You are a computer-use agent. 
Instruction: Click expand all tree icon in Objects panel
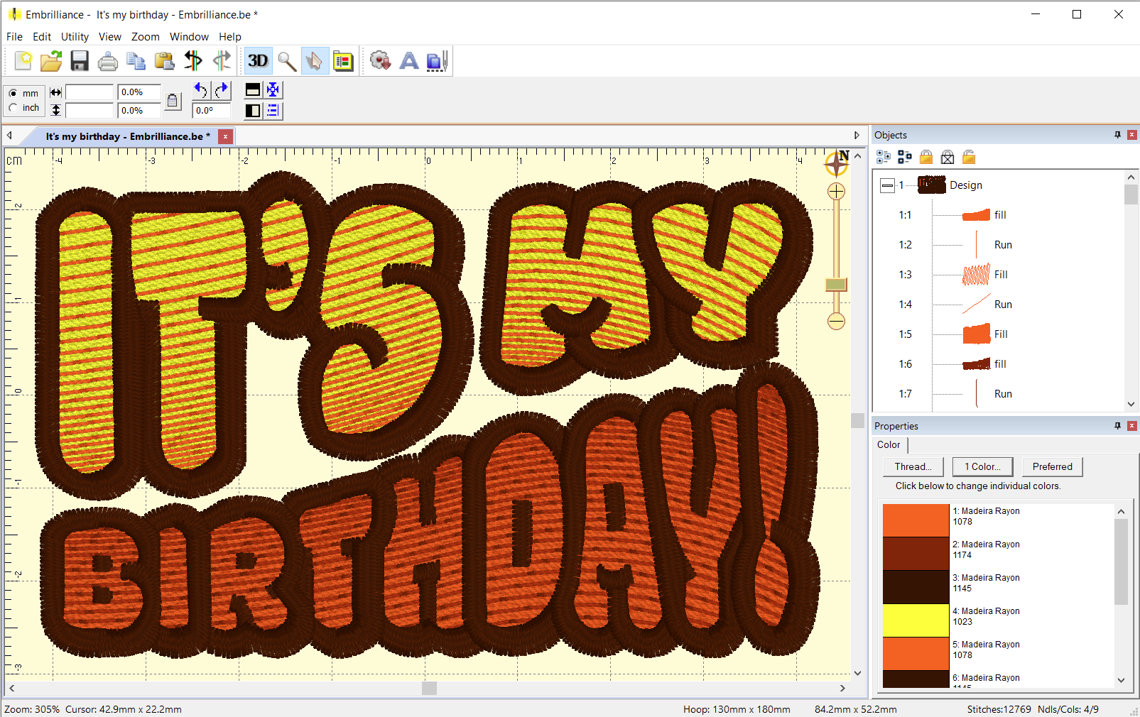click(884, 157)
